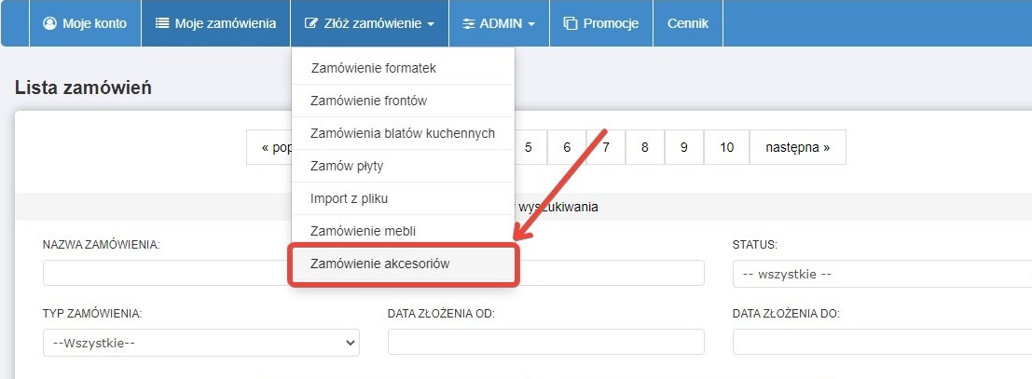This screenshot has height=379, width=1032.
Task: Click the Promocje copy icon
Action: [571, 23]
